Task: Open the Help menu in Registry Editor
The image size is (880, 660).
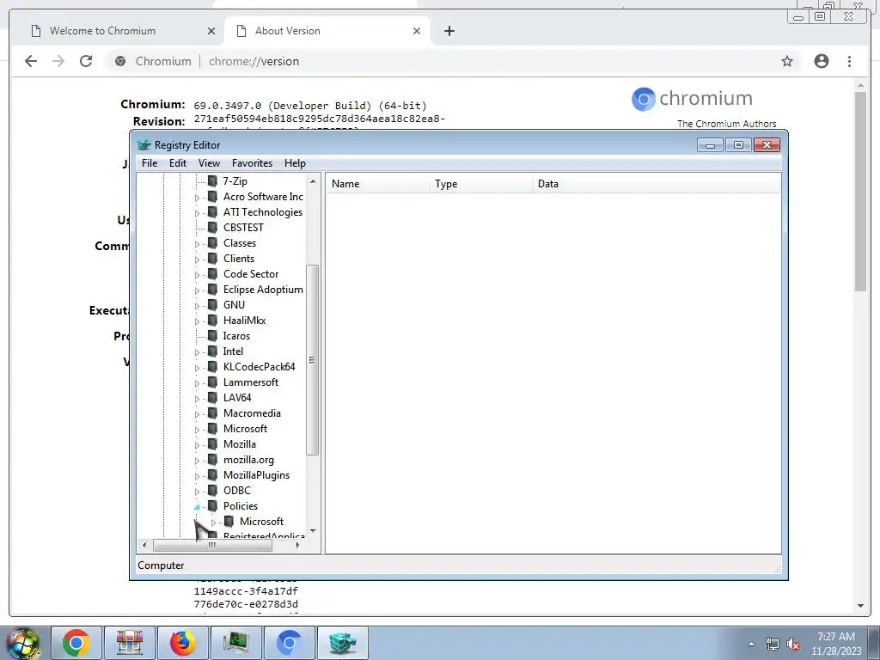Action: click(295, 162)
